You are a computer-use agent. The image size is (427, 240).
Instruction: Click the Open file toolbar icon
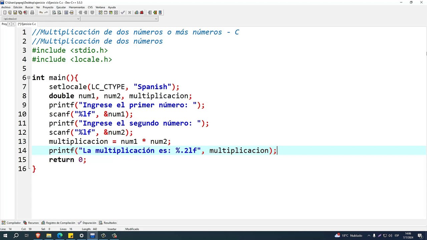click(x=10, y=12)
